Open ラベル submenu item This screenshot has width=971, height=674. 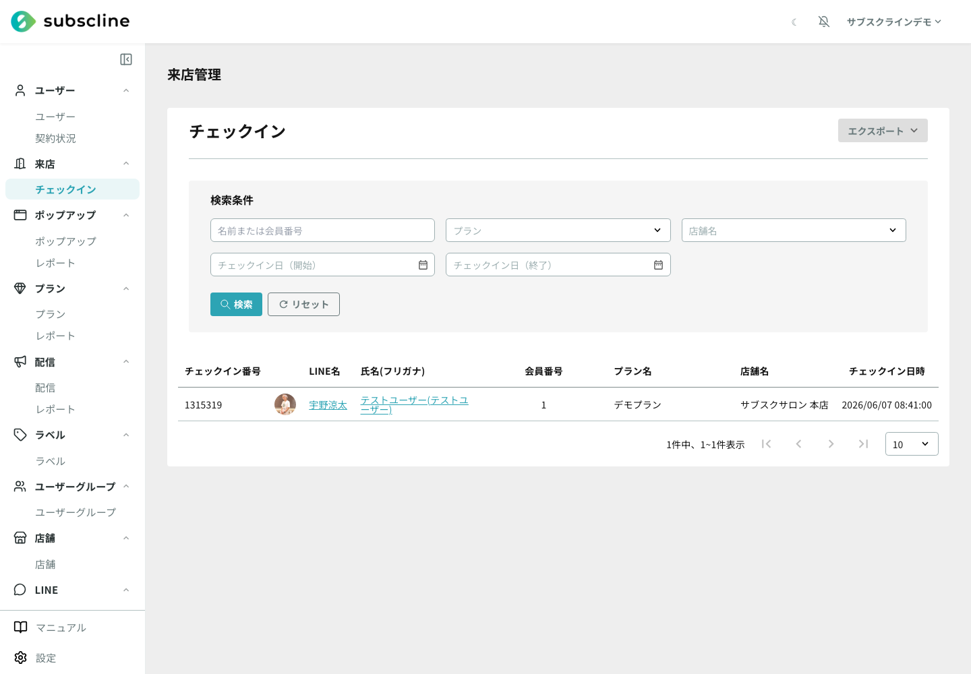pos(51,461)
